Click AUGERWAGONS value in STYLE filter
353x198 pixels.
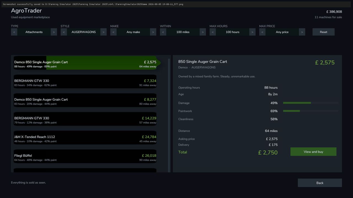[84, 32]
